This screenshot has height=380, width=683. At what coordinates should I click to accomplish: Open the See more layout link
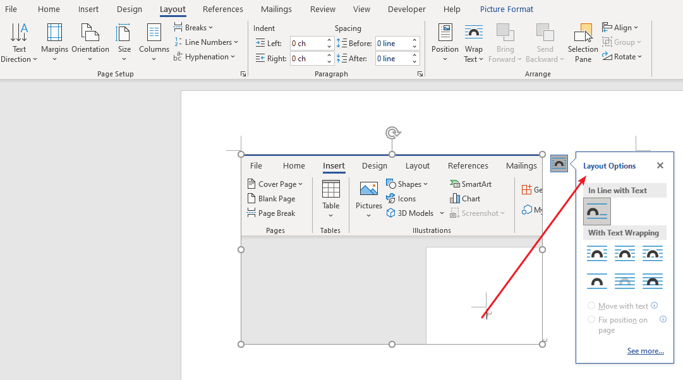pos(646,351)
